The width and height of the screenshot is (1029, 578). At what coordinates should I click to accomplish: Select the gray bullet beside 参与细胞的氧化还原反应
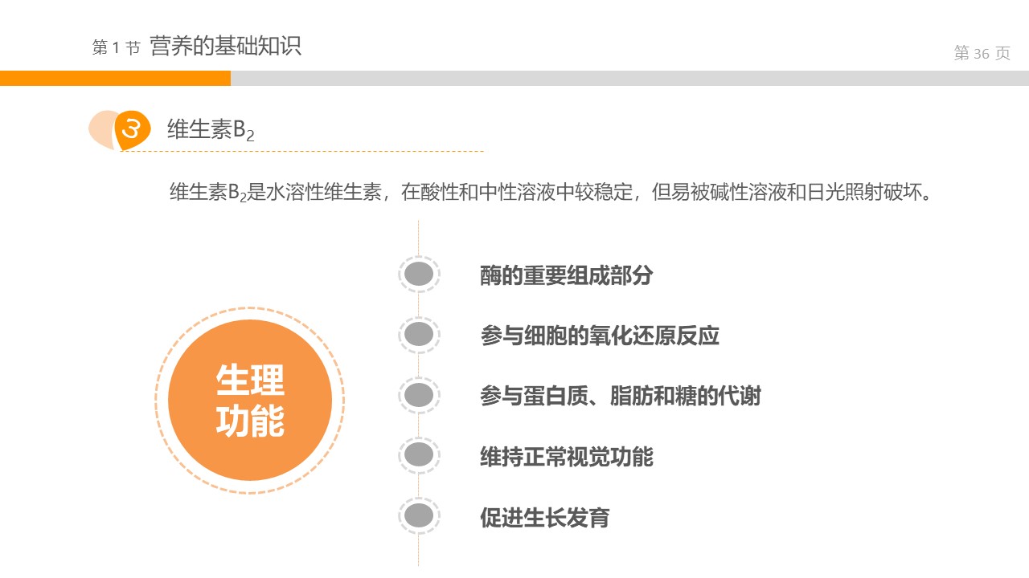coord(419,335)
